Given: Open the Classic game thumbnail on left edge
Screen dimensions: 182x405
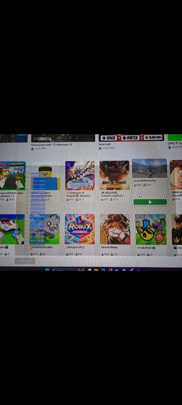Looking at the screenshot, I should (x=13, y=176).
